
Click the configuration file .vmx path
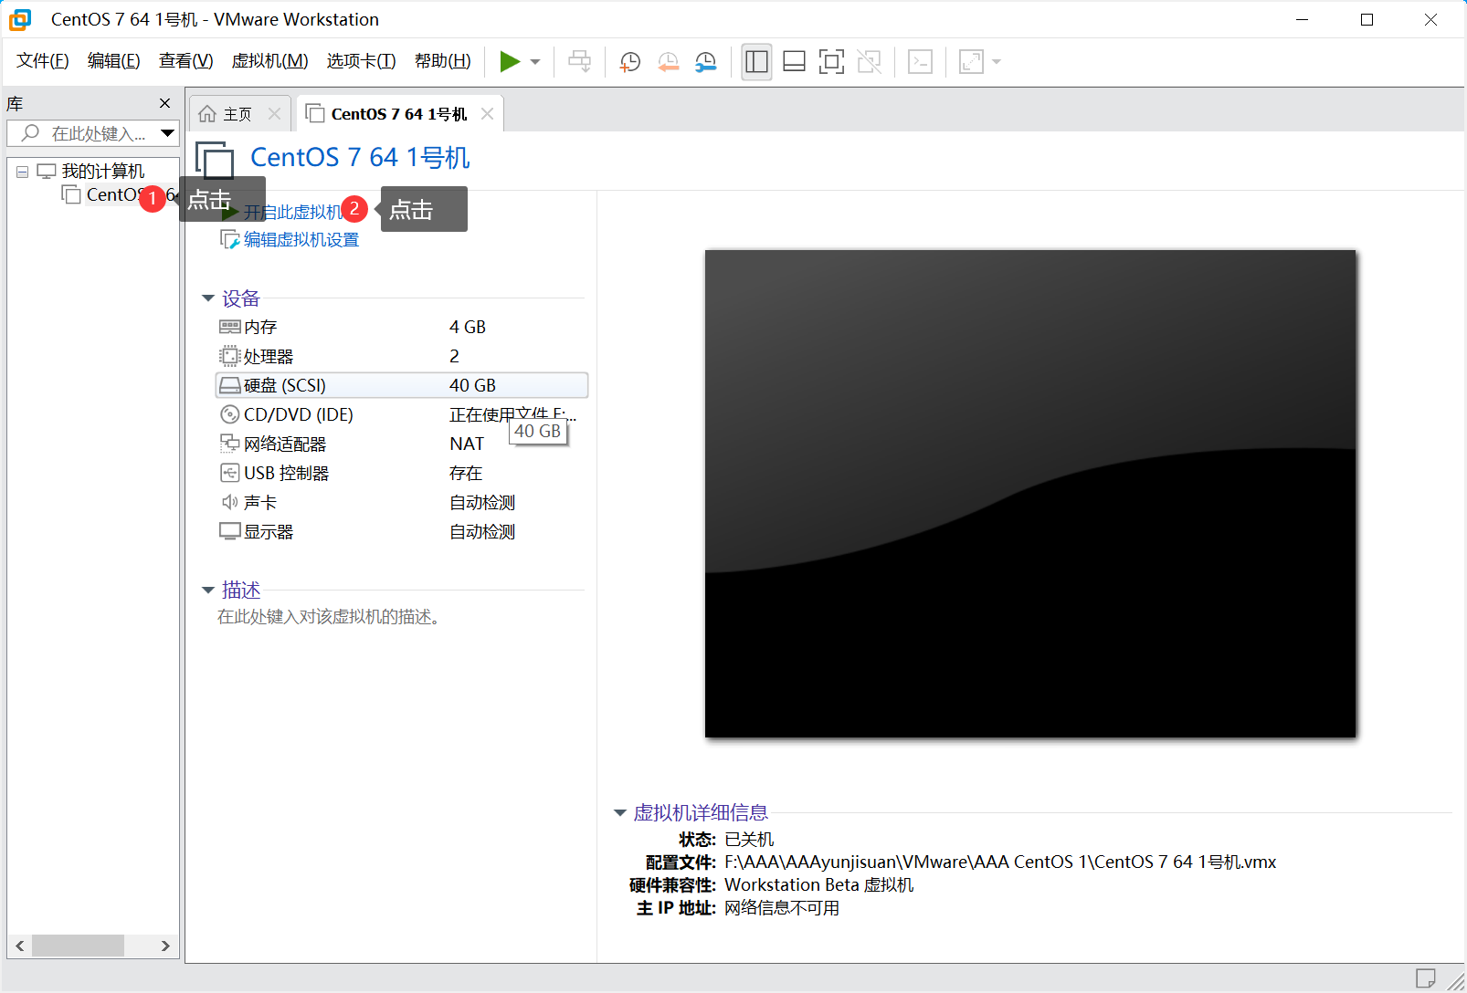(x=1000, y=862)
